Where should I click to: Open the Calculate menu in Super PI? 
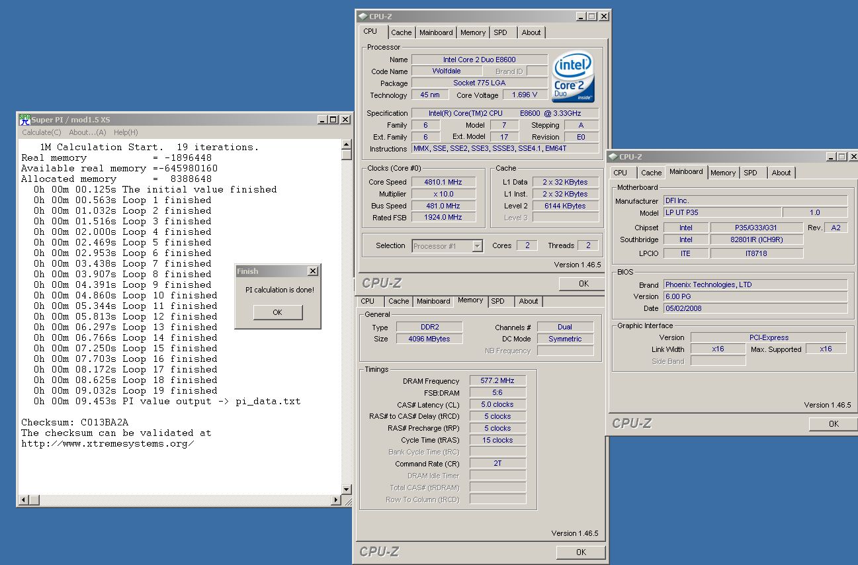coord(41,132)
